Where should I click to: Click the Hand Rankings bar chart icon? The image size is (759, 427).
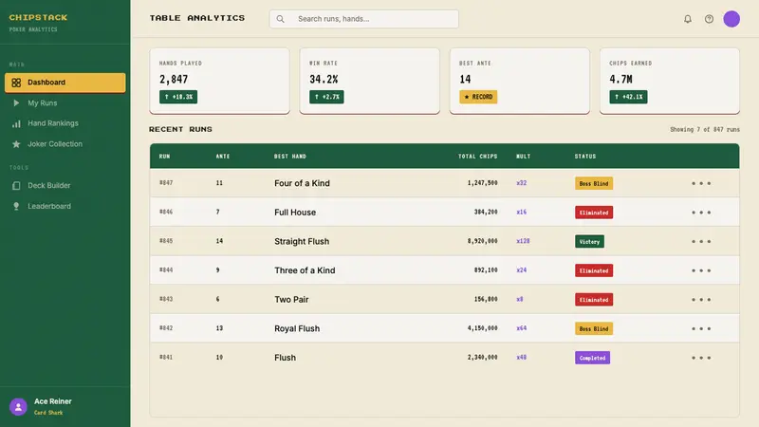point(16,124)
